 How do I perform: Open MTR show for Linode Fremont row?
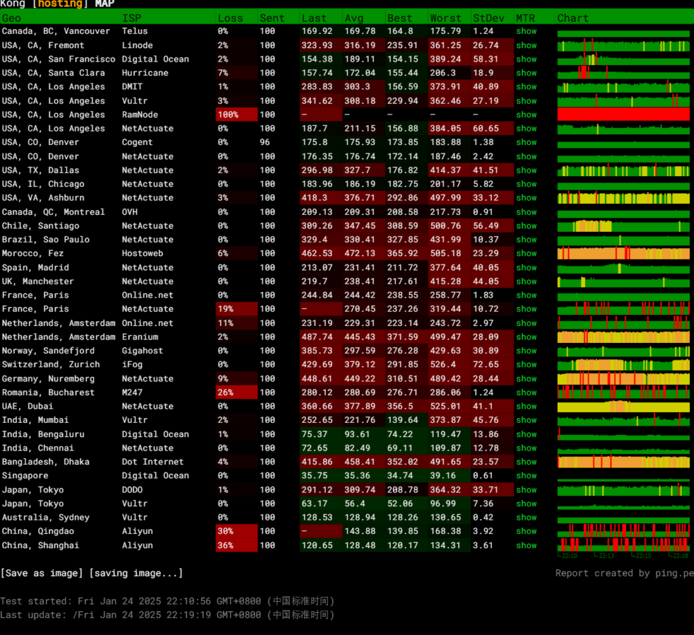526,45
